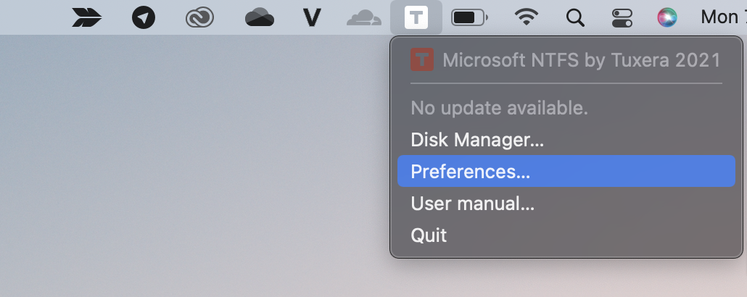
Task: Launch Siri from the menu bar
Action: click(667, 18)
